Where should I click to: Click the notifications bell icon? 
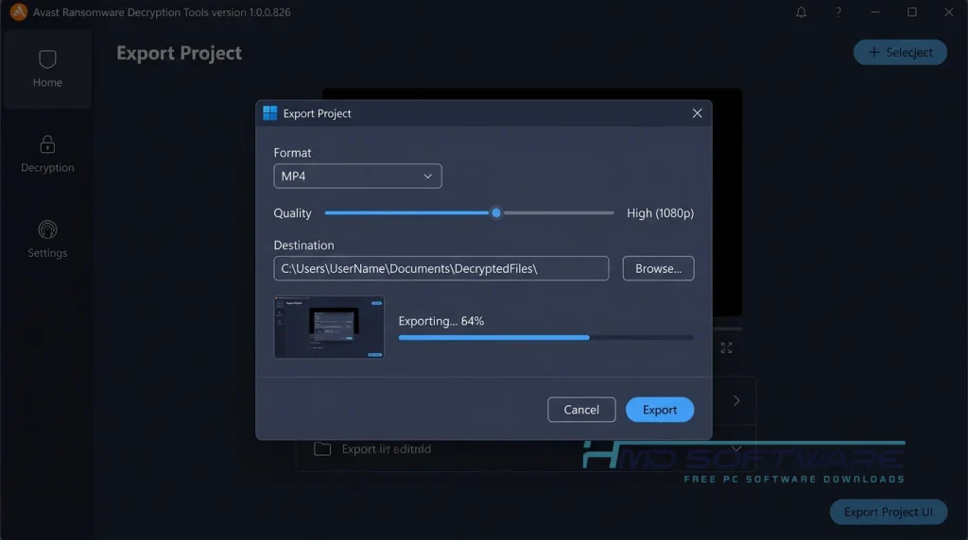tap(801, 12)
